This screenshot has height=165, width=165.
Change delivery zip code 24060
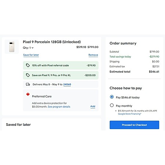[67, 84]
